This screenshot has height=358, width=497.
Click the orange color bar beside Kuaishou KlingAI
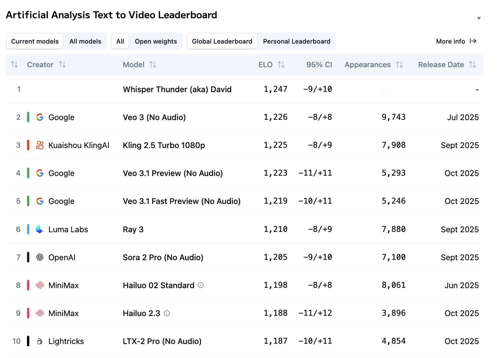click(28, 145)
